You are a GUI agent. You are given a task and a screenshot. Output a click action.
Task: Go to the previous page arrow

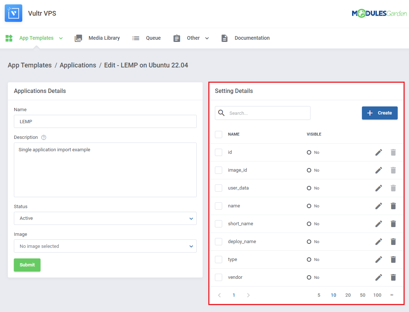[x=219, y=295]
